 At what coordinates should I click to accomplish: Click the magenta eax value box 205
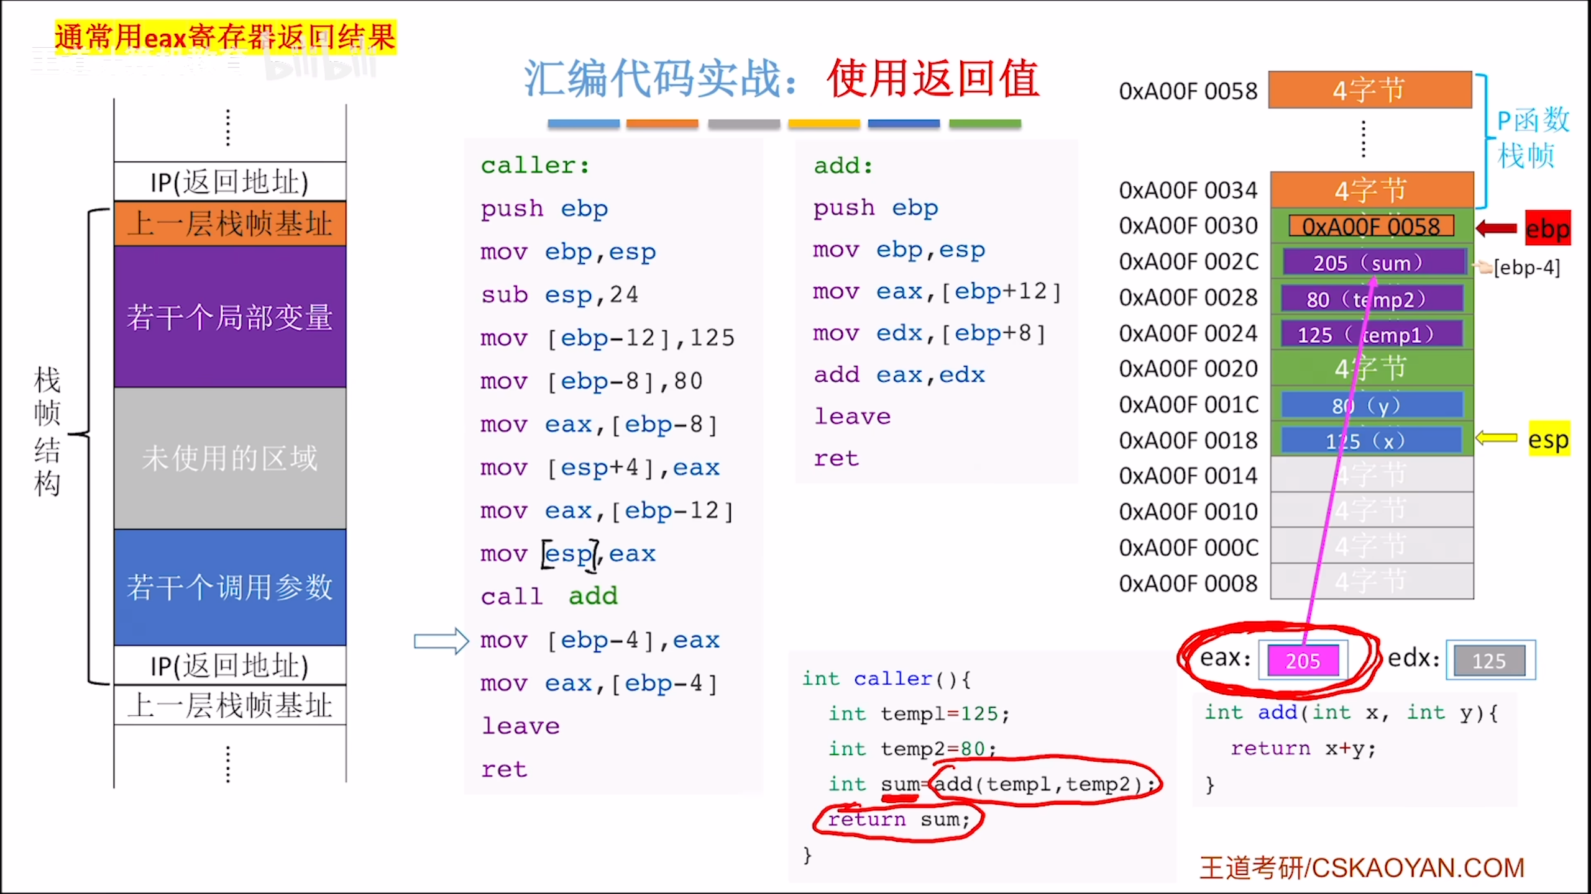click(1303, 661)
